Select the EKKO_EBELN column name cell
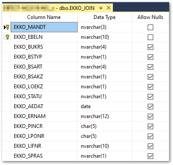The height and width of the screenshot is (165, 173). tap(44, 37)
